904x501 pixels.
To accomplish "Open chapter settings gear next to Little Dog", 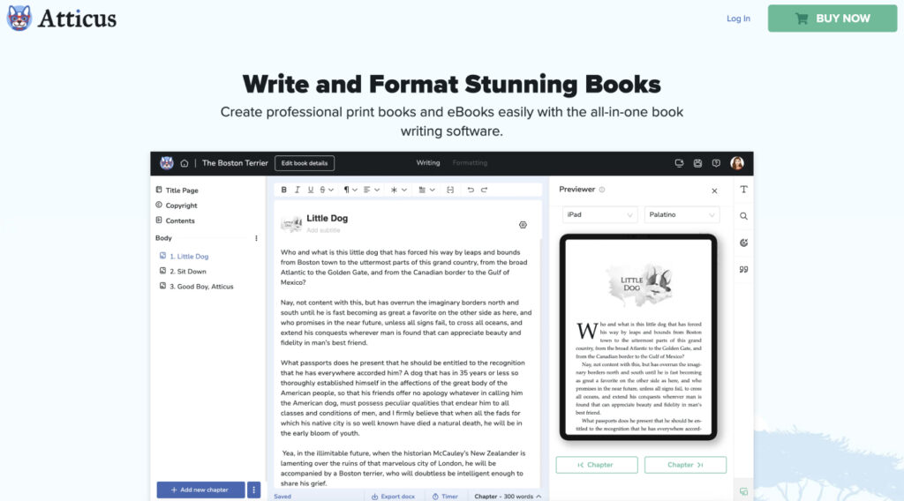I will point(523,225).
